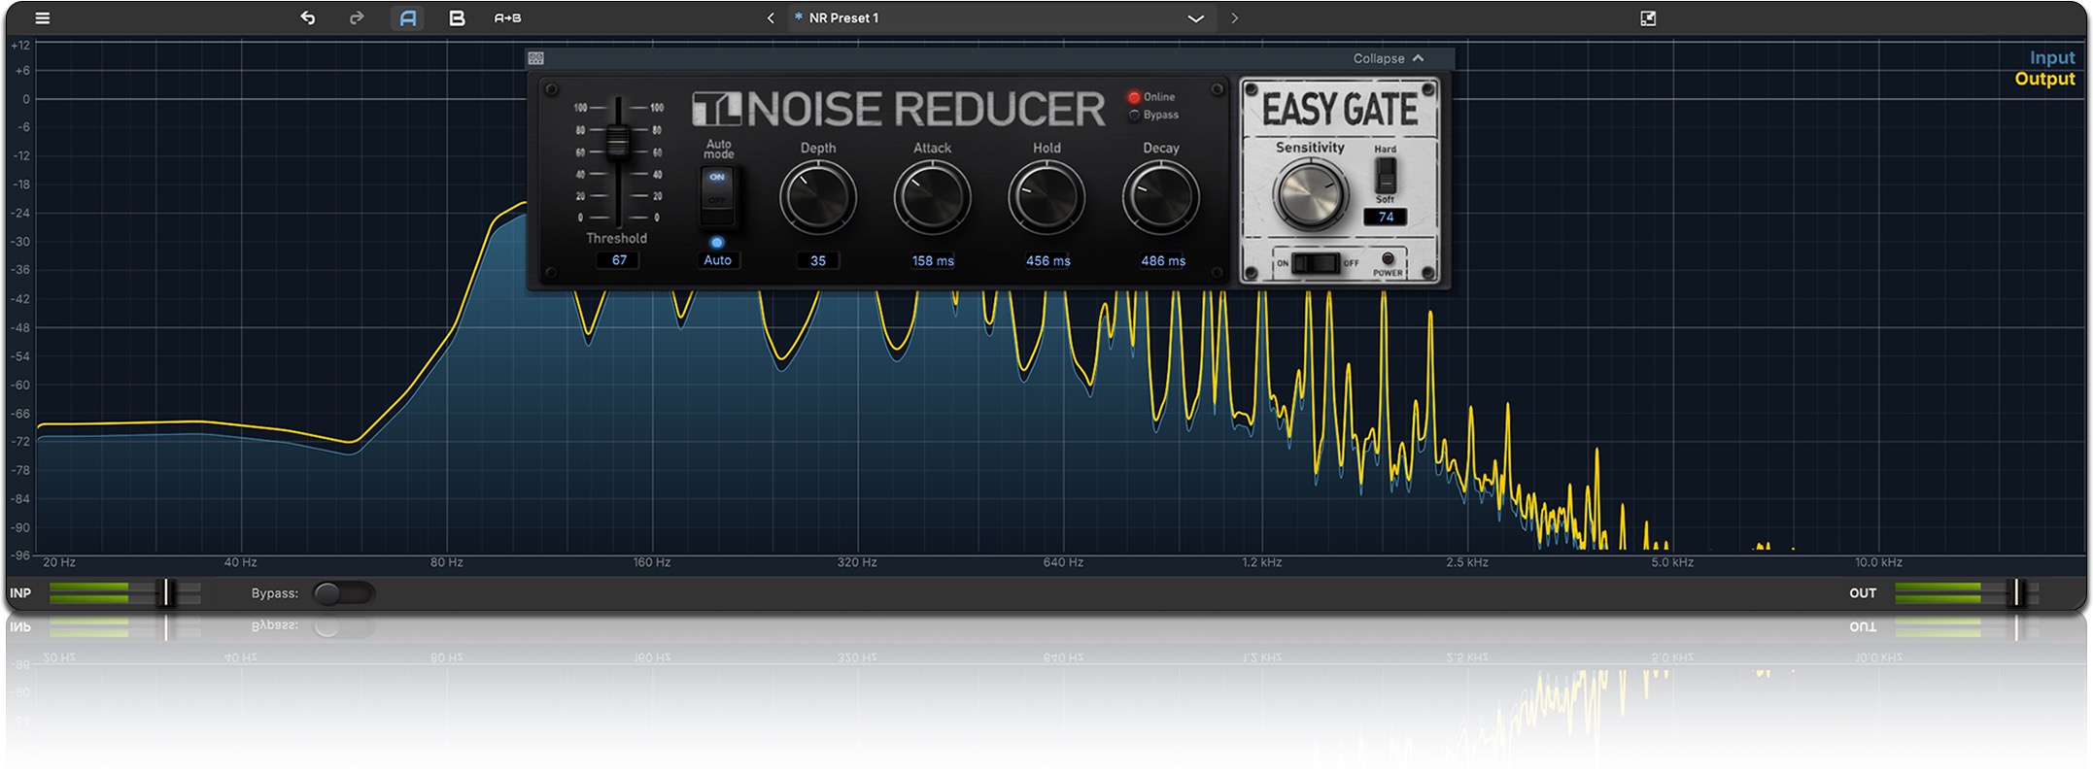The height and width of the screenshot is (774, 2093).
Task: Click the Threshold value field 67
Action: tap(619, 260)
